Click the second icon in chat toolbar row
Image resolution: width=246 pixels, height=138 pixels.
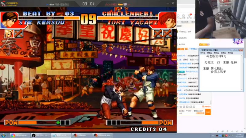[184, 107]
